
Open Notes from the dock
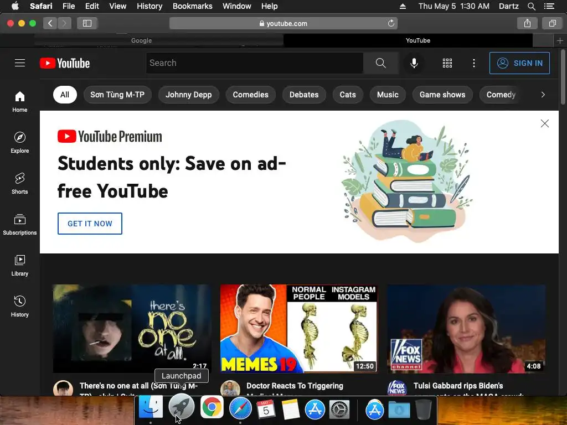(x=290, y=409)
